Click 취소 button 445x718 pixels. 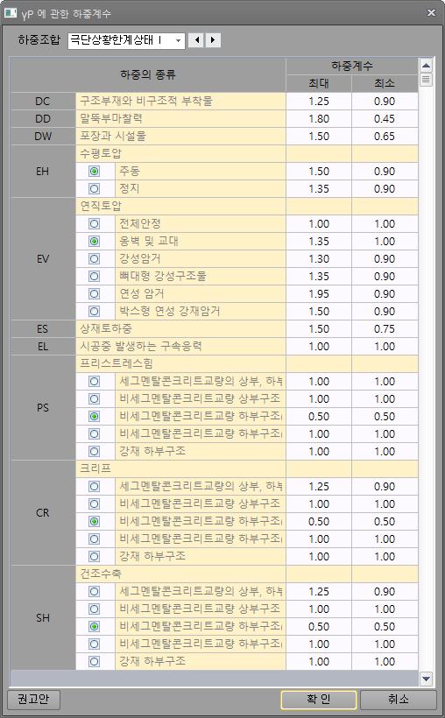(x=399, y=700)
